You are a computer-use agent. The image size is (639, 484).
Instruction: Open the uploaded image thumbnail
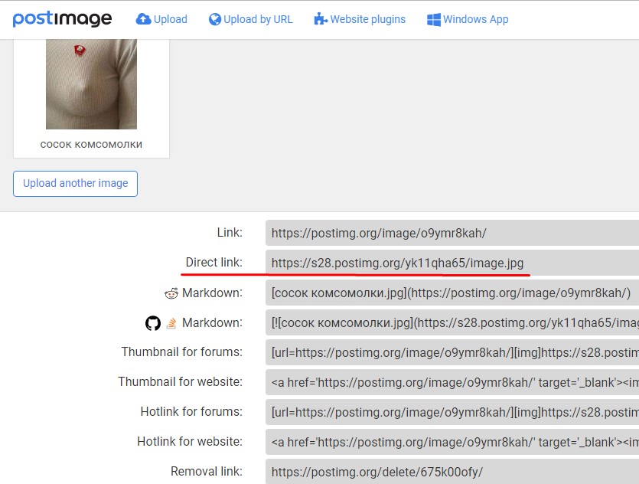coord(91,84)
